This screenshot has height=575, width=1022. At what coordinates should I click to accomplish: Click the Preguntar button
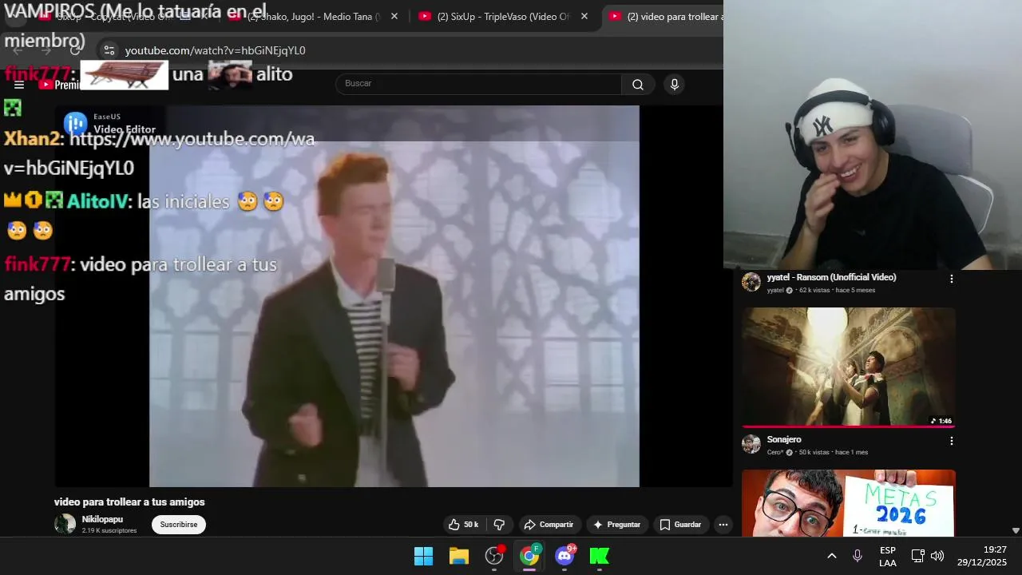pos(616,525)
